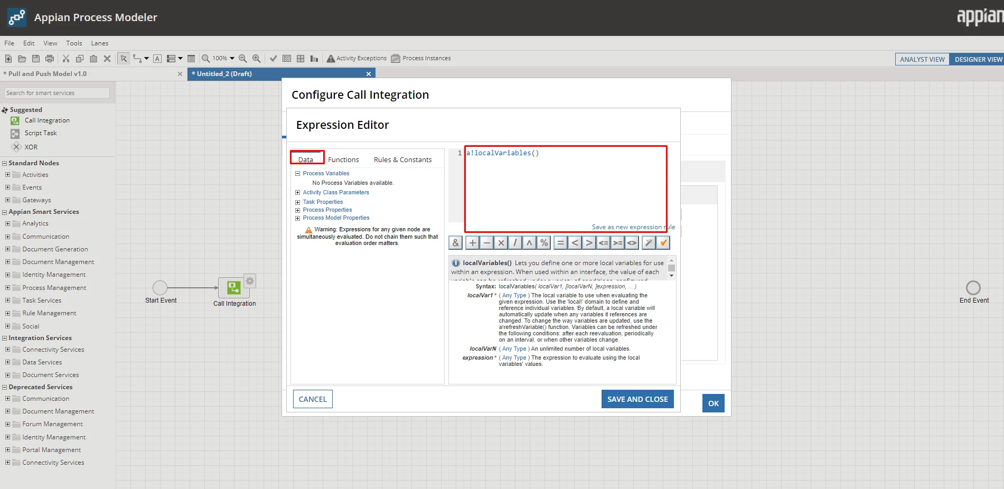
Task: Click the validate checkmark toolbar icon
Action: (x=273, y=59)
